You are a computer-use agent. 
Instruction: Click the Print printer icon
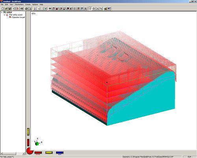coord(26,9)
